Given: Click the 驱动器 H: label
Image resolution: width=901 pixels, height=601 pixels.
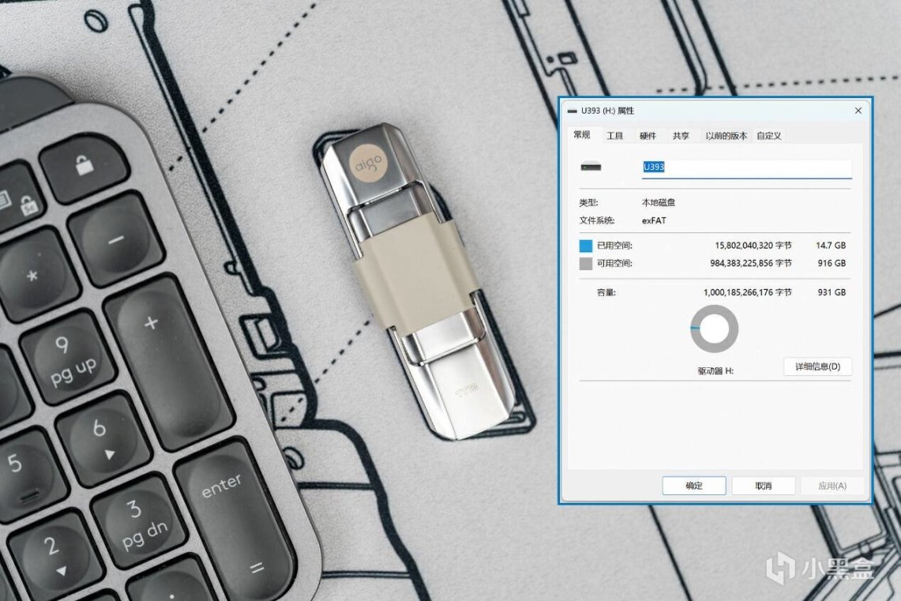Looking at the screenshot, I should pos(715,371).
